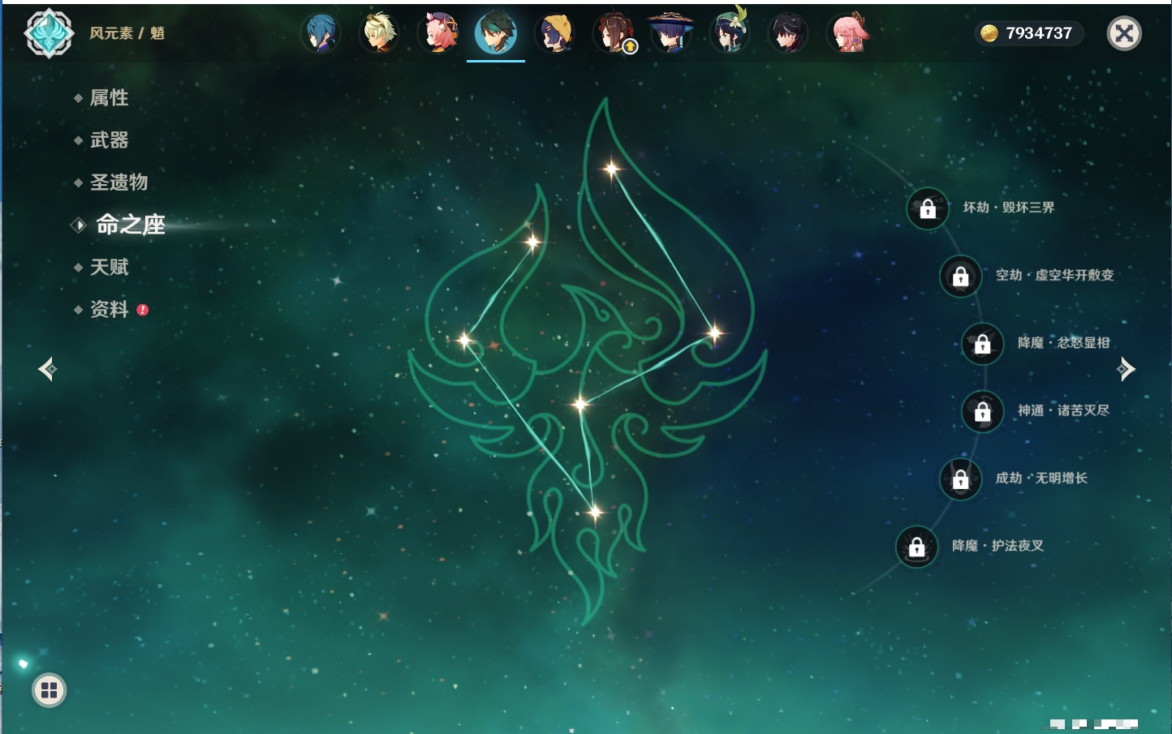Go to previous character with left arrow
The width and height of the screenshot is (1172, 734).
click(47, 369)
